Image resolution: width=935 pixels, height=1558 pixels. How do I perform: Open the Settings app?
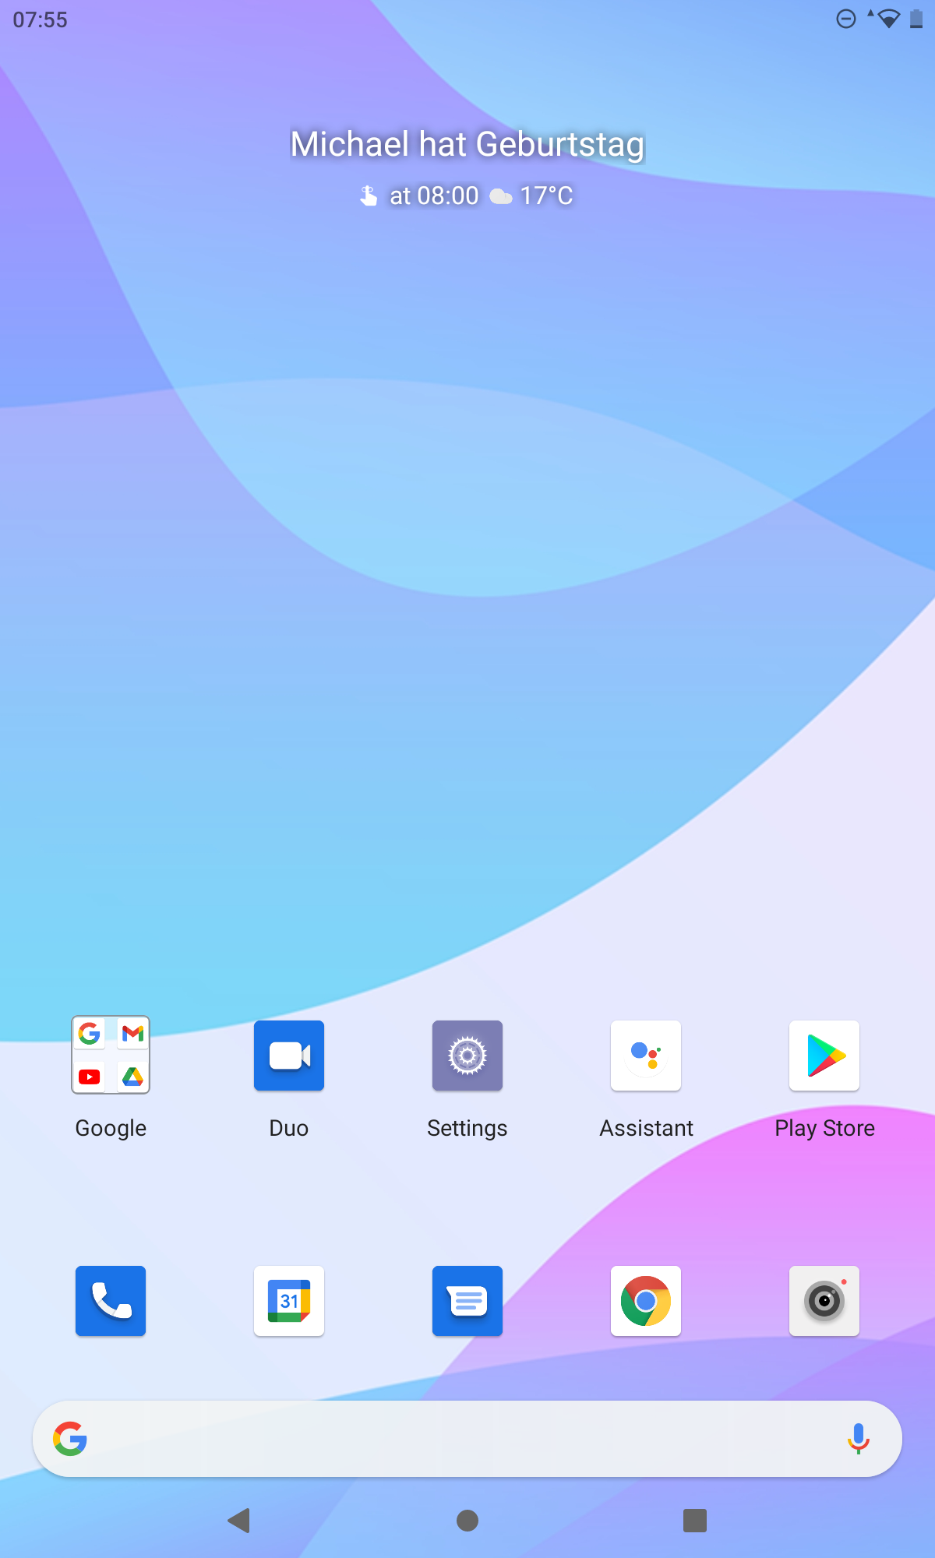pyautogui.click(x=467, y=1055)
